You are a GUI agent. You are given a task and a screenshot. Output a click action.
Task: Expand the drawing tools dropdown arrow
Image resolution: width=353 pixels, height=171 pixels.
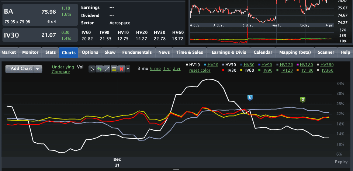click(x=128, y=69)
